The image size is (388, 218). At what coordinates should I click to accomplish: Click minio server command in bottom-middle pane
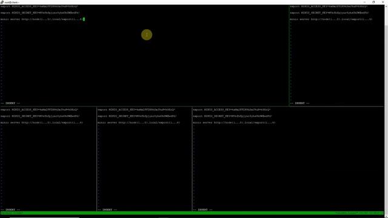pos(139,122)
